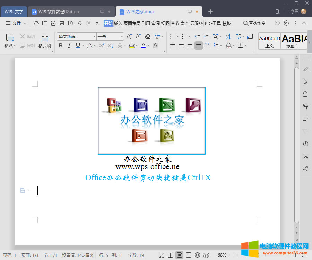Click the zoom level 68% control
This screenshot has width=312, height=260.
(x=222, y=255)
